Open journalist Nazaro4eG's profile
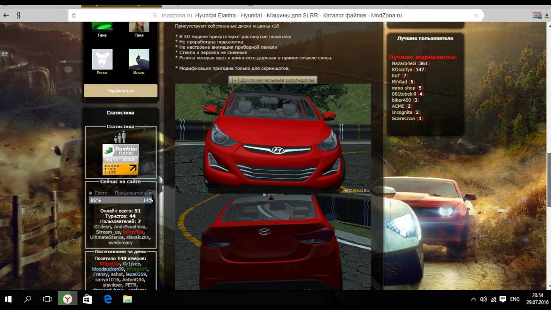 tap(404, 63)
